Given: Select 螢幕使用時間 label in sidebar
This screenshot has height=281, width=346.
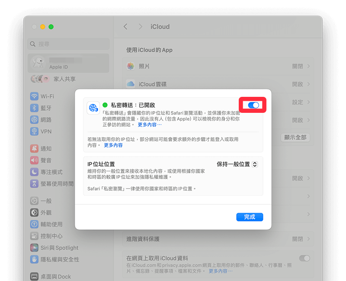Looking at the screenshot, I should (x=57, y=184).
